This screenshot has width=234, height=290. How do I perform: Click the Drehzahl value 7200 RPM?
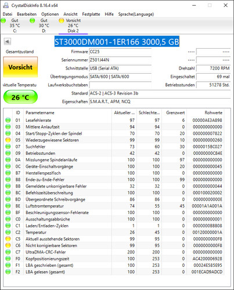coord(213,68)
